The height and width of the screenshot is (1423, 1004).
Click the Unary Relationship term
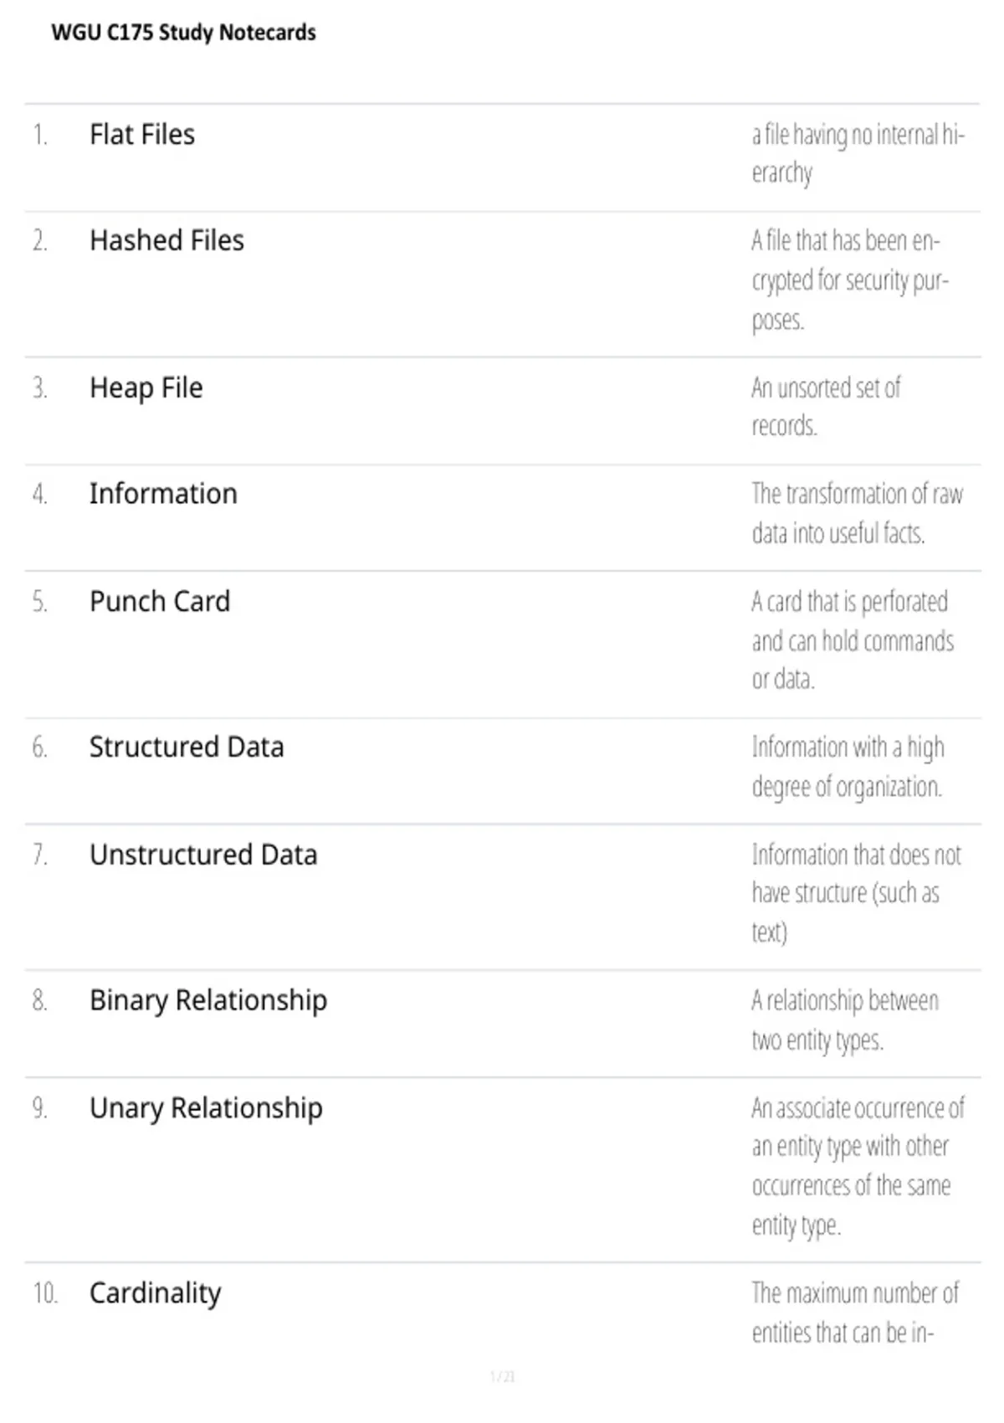[x=206, y=1108]
